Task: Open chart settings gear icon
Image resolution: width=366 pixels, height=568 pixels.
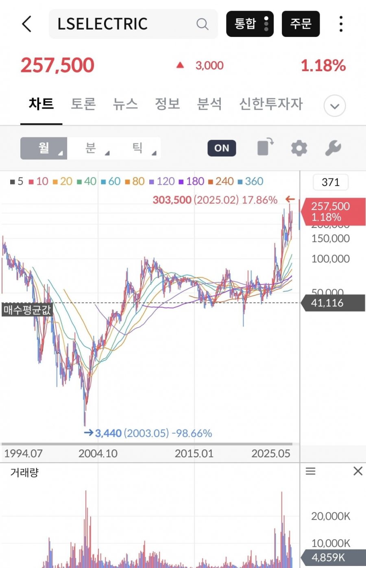Action: click(299, 148)
